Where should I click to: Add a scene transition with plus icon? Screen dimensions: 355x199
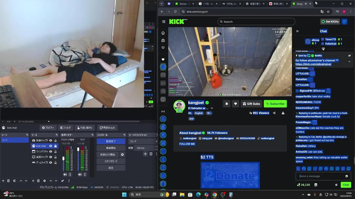click(x=145, y=154)
